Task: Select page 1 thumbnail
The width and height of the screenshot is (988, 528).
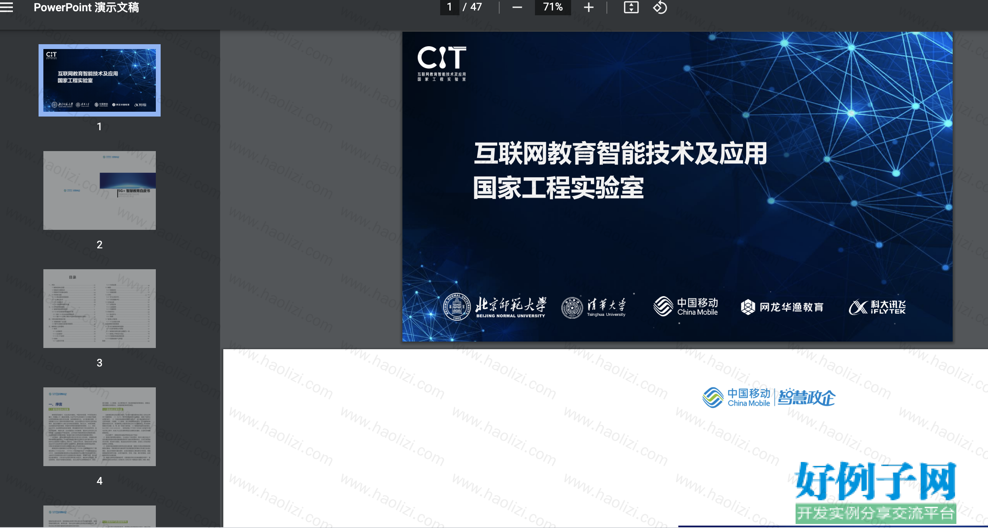Action: point(100,80)
